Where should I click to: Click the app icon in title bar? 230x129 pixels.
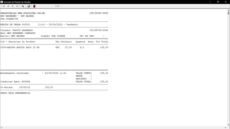coord(2,2)
